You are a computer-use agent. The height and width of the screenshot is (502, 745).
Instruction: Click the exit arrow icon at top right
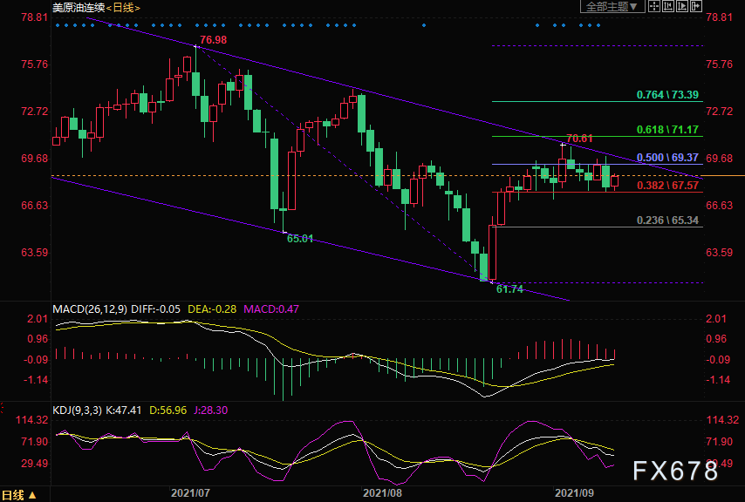(696, 6)
